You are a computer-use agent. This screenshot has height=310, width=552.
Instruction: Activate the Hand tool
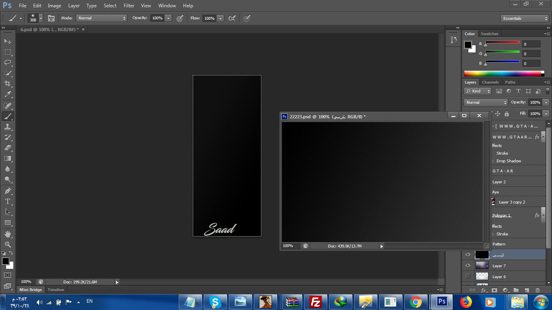pos(8,234)
